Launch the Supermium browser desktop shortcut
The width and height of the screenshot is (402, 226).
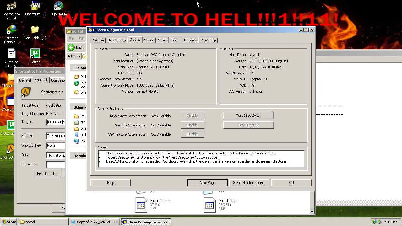(x=58, y=9)
